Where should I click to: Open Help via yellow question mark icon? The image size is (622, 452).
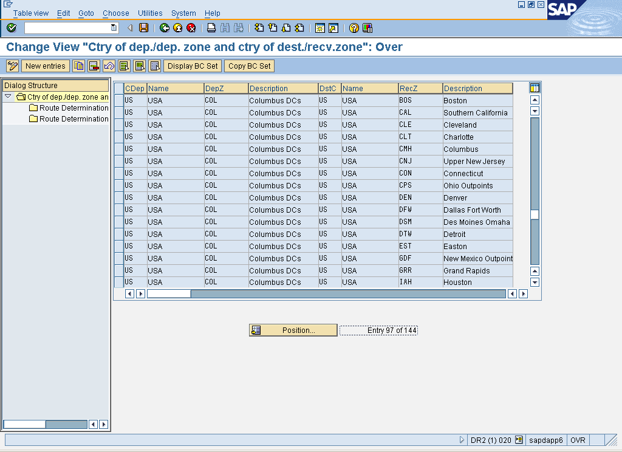[x=354, y=28]
